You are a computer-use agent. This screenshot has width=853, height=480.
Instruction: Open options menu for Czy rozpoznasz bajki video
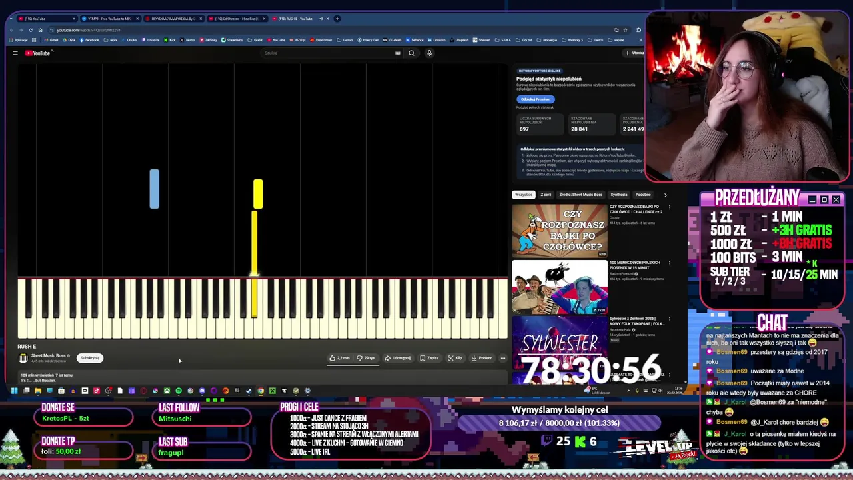(670, 207)
